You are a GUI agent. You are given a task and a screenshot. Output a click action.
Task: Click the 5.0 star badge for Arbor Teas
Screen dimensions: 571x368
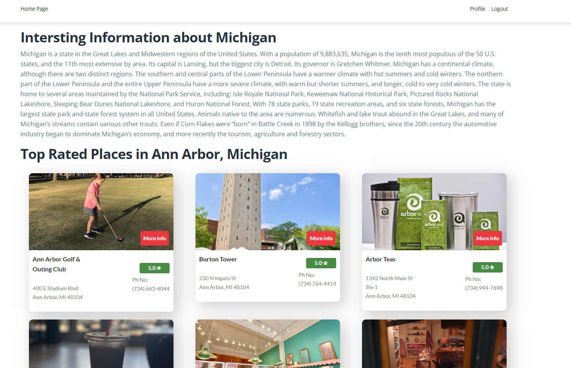[488, 267]
